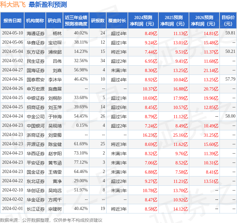
Task: Click the 机构简称 column header
Action: (35, 20)
